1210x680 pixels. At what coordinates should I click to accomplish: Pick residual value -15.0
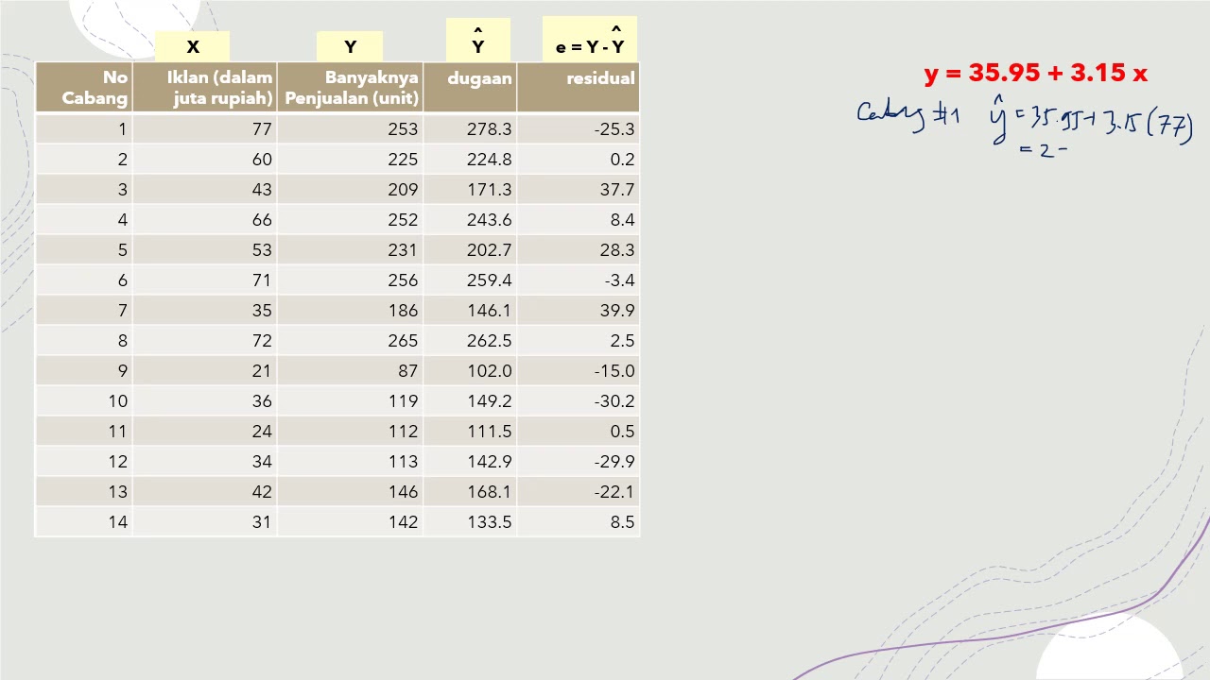[x=614, y=371]
